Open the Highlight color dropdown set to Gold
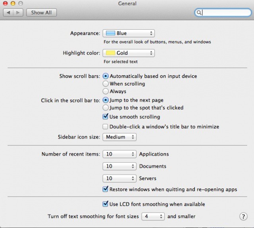Image resolution: width=254 pixels, height=228 pixels. click(129, 53)
